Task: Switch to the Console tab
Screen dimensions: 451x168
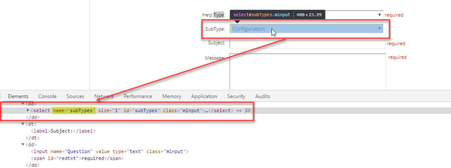Action: [x=47, y=96]
